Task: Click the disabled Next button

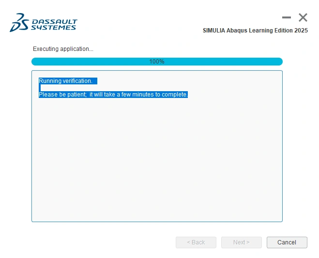Action: click(241, 242)
